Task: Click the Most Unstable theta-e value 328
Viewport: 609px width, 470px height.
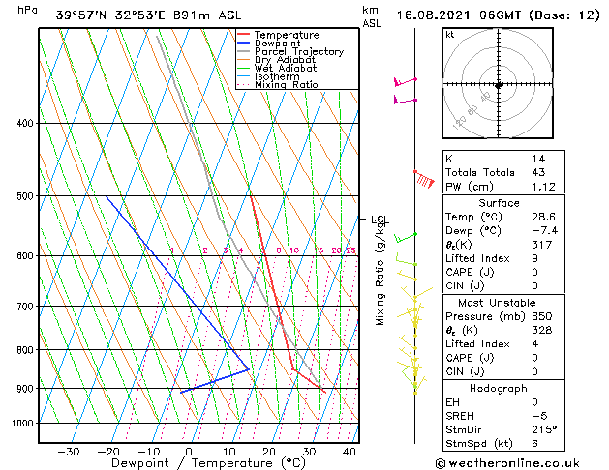Action: click(x=542, y=330)
